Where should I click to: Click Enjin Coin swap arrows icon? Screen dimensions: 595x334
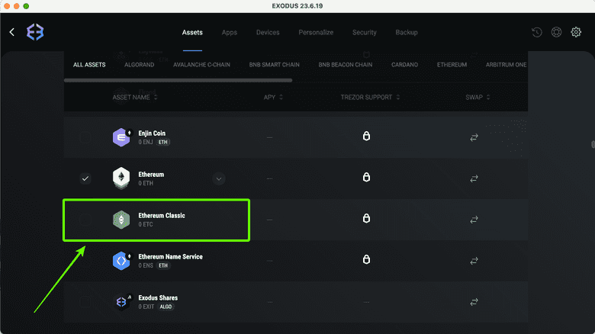pyautogui.click(x=474, y=137)
